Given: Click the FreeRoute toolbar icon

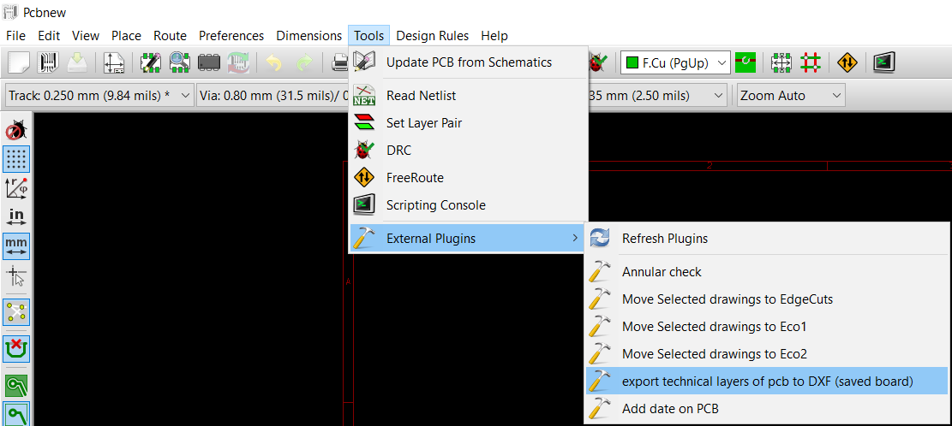Looking at the screenshot, I should point(847,62).
